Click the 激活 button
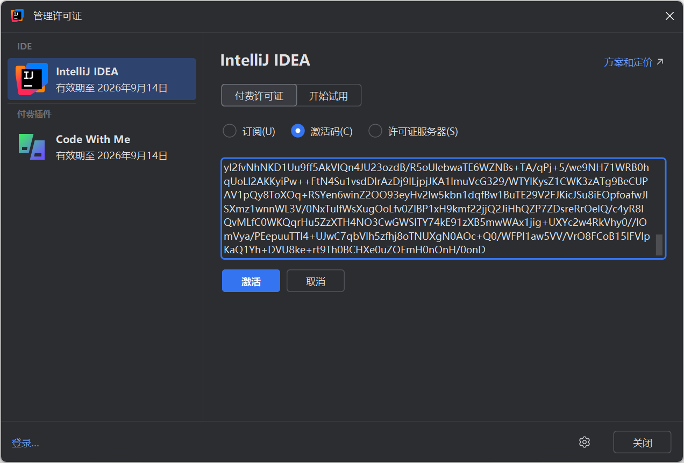The image size is (684, 463). [x=251, y=281]
